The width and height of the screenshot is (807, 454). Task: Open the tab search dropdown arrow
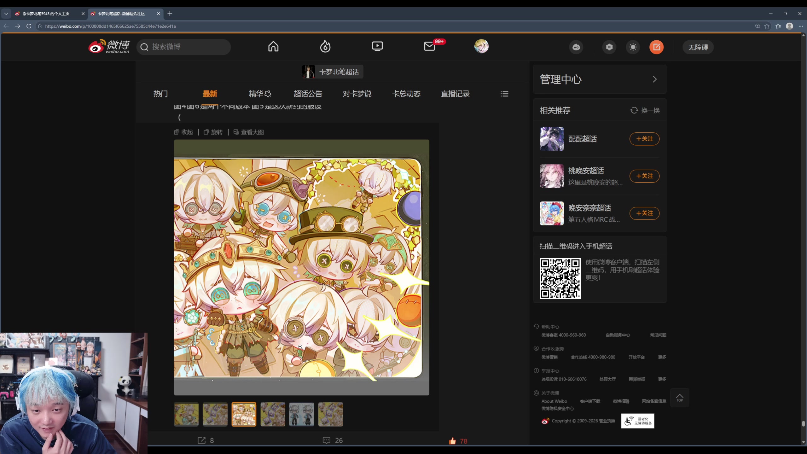point(6,14)
